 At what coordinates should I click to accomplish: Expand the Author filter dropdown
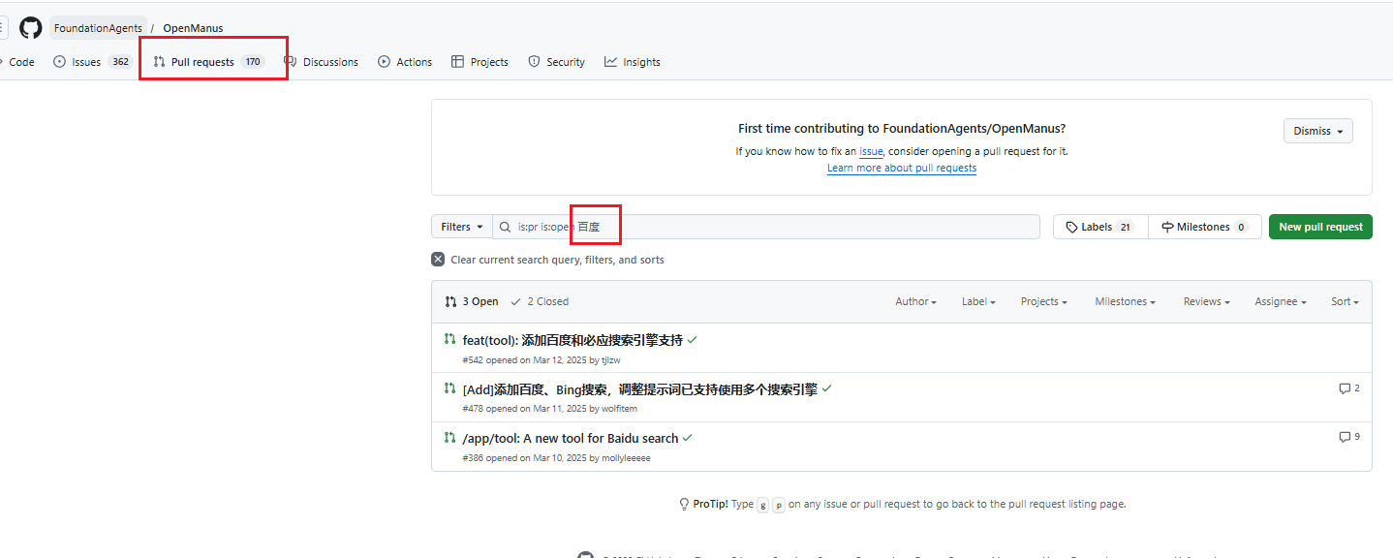(x=915, y=301)
